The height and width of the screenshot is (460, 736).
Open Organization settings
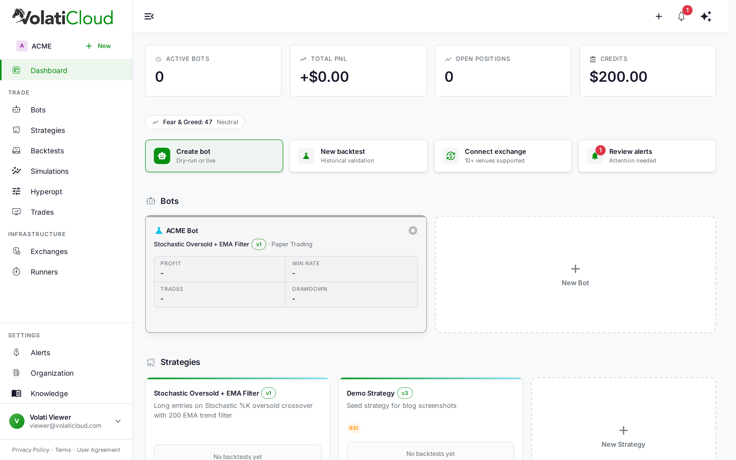[66, 373]
